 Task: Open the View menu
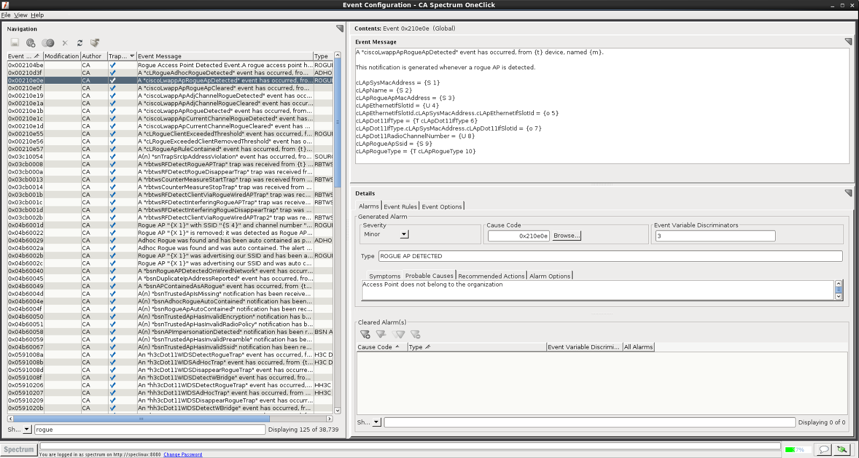(x=20, y=15)
